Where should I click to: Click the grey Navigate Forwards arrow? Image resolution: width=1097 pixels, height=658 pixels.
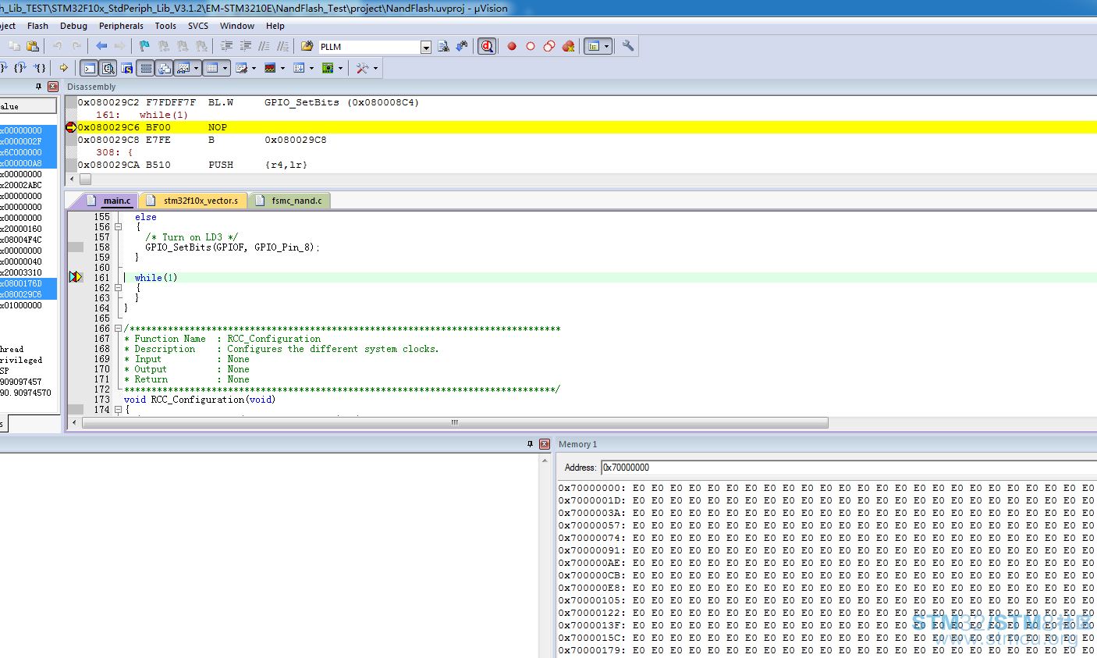[x=119, y=46]
